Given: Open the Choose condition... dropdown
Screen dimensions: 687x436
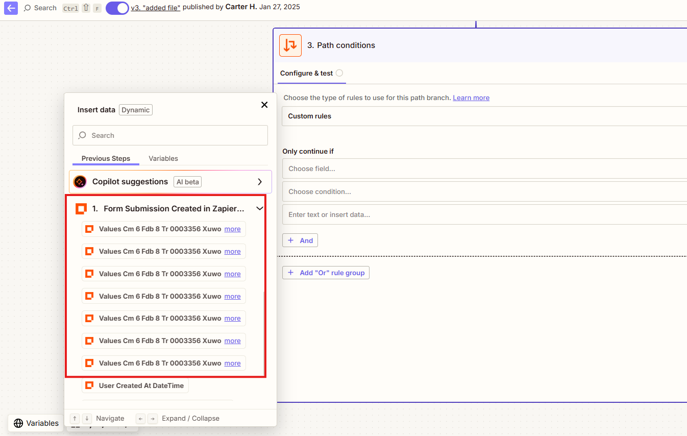Looking at the screenshot, I should (x=484, y=191).
